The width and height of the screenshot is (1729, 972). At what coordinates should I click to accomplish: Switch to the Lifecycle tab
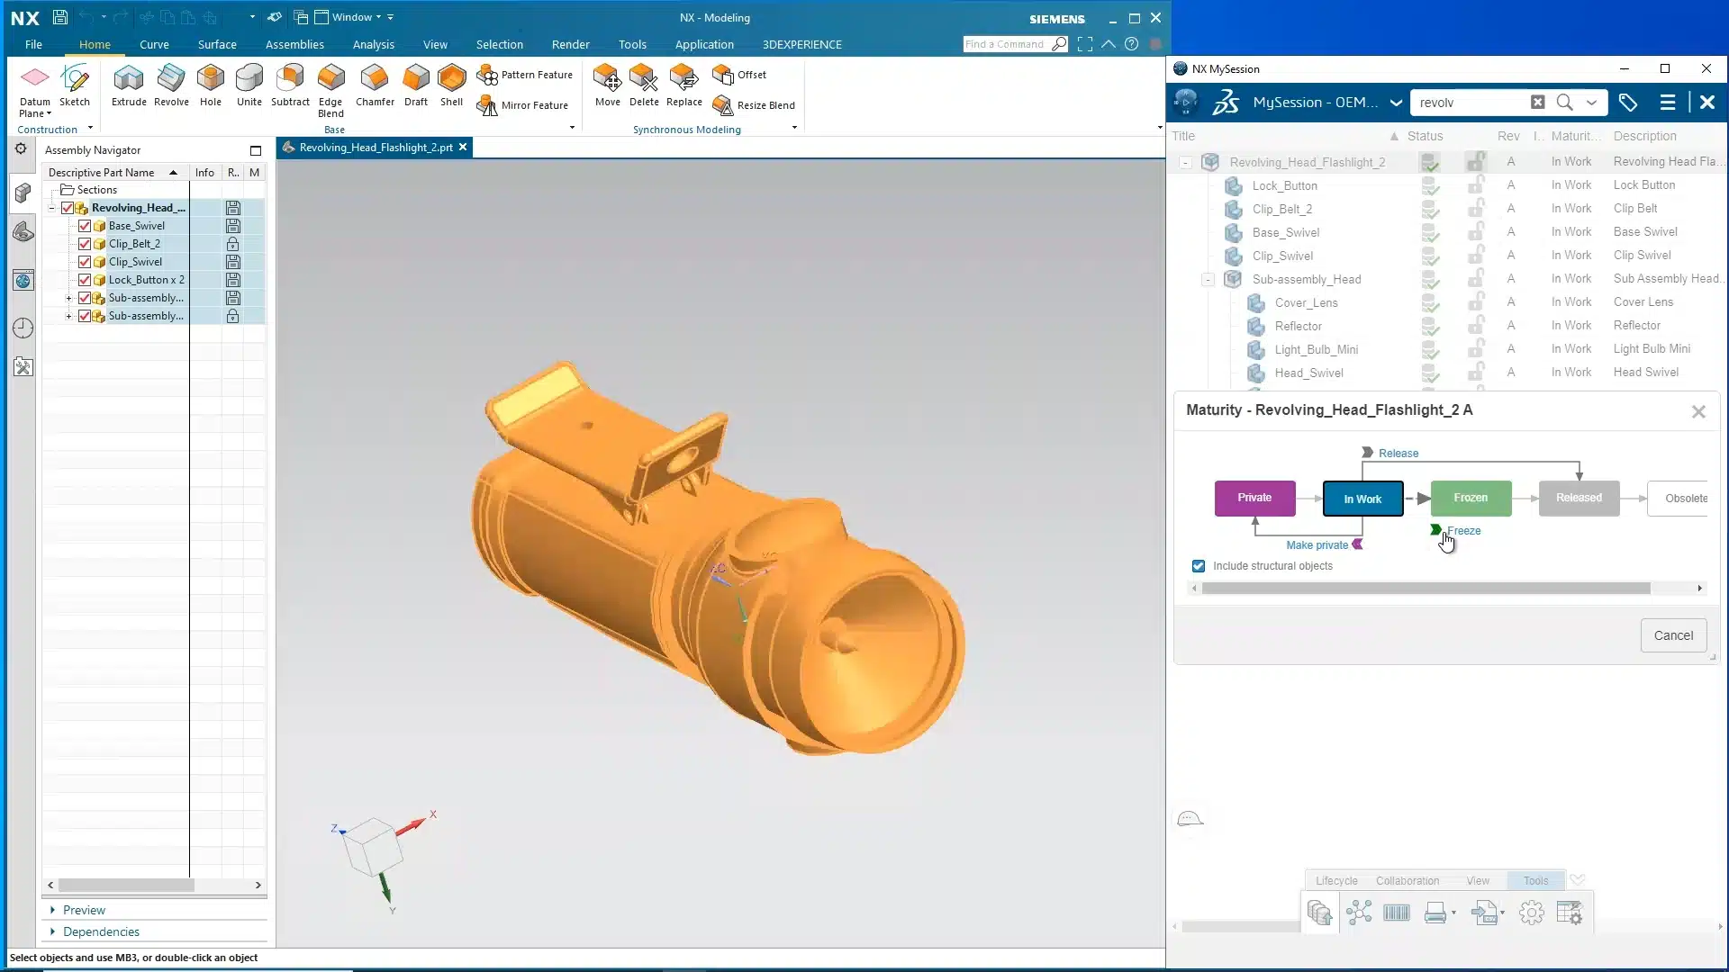coord(1335,880)
